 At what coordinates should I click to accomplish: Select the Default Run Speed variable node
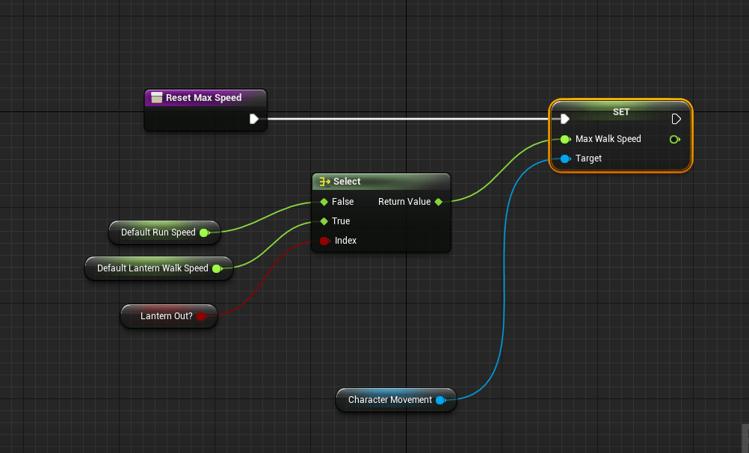(x=158, y=232)
